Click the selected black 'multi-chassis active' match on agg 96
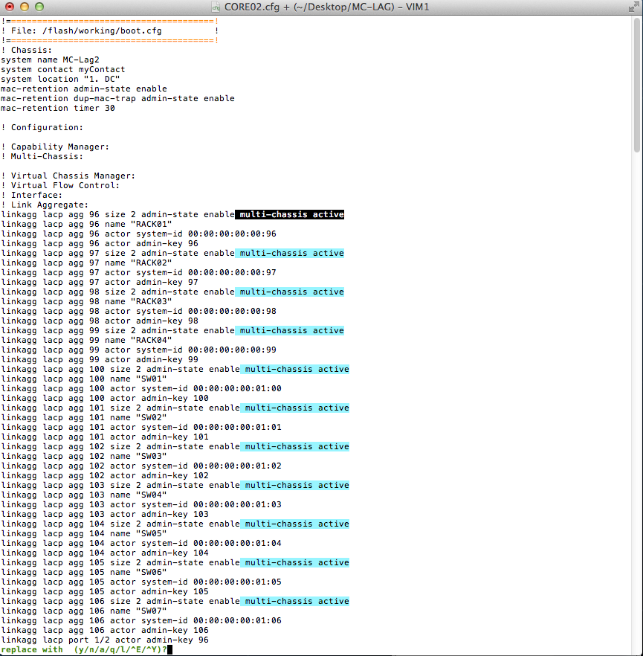The width and height of the screenshot is (643, 656). click(x=291, y=214)
